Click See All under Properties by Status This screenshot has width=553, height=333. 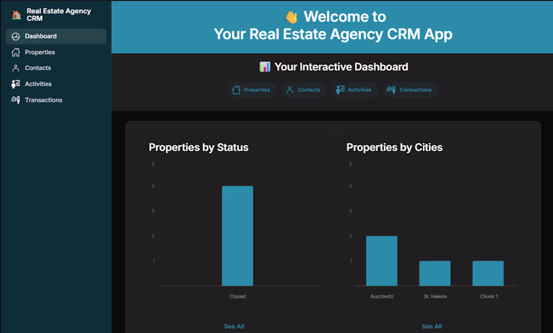tap(234, 326)
